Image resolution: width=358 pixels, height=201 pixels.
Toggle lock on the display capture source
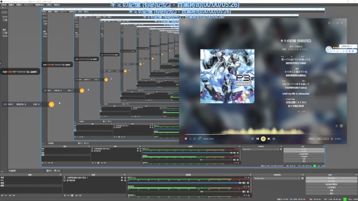click(125, 180)
